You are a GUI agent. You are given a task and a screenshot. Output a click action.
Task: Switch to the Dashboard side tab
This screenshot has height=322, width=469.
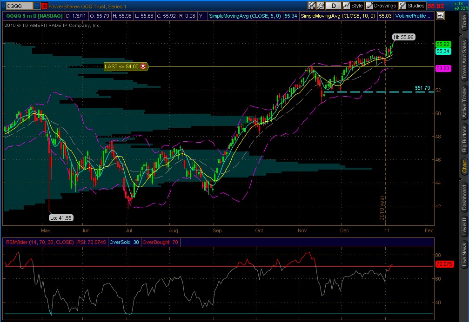pos(464,197)
